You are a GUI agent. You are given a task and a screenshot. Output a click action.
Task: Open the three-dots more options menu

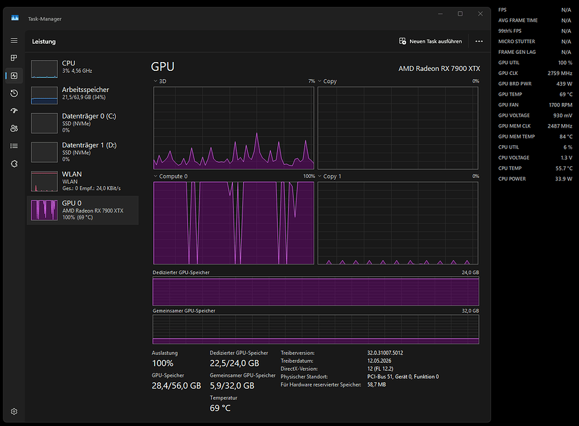[479, 41]
